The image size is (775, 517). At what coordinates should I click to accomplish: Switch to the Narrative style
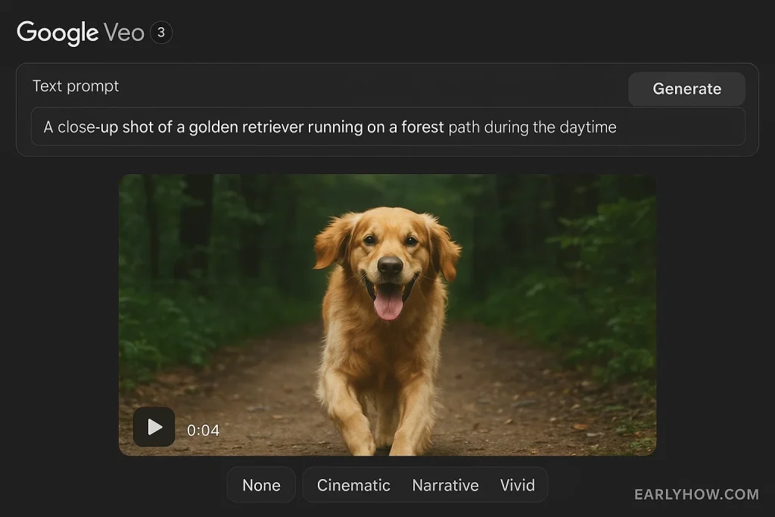click(445, 485)
